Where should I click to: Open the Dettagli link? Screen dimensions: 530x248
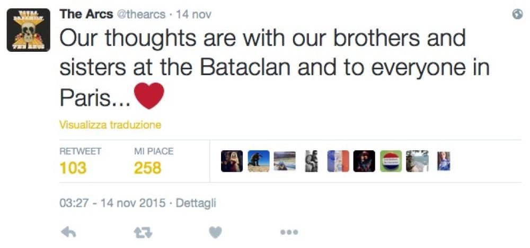196,203
